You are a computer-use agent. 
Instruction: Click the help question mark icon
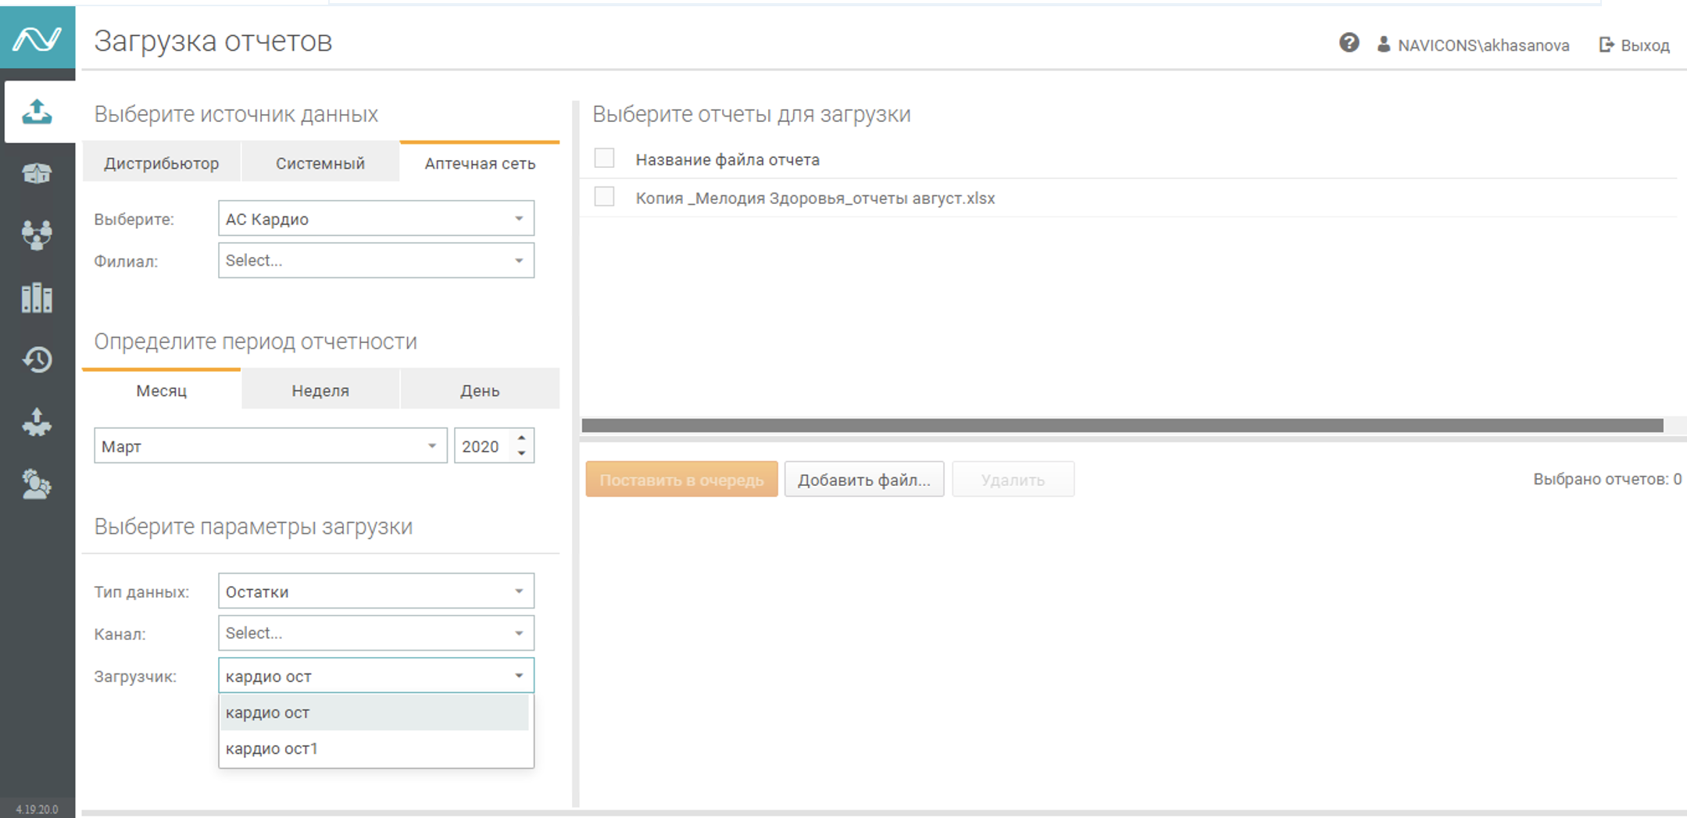1349,44
